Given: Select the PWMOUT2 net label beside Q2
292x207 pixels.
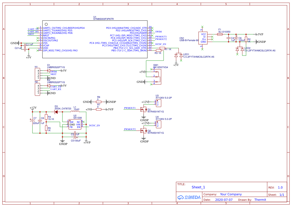Looking at the screenshot, I should pyautogui.click(x=130, y=129).
